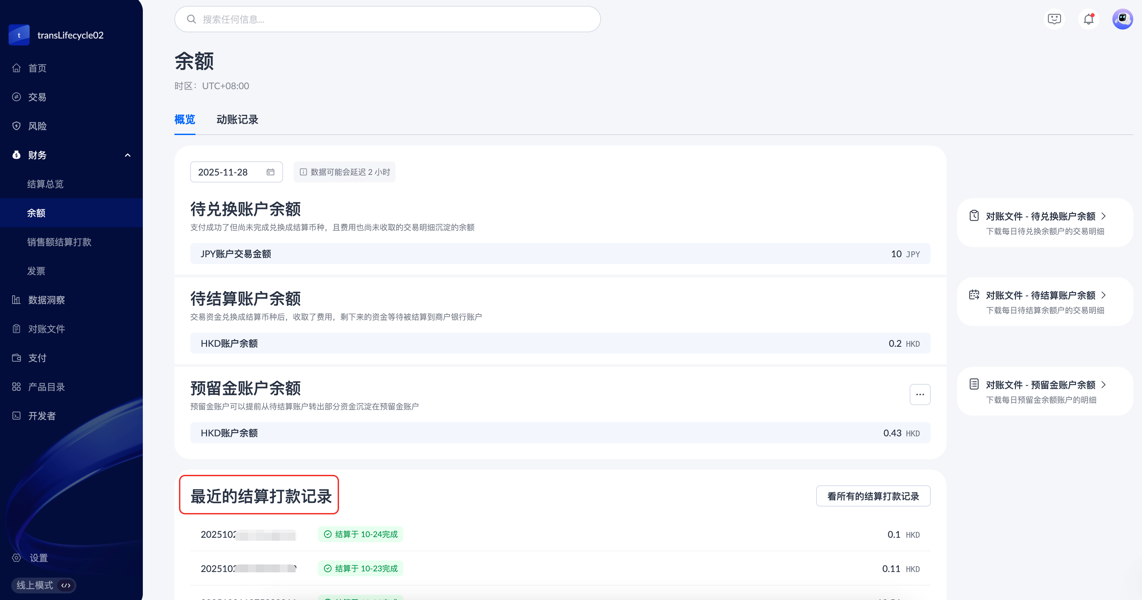
Task: Open the 对账文件 - 预留金账户余额 link
Action: coord(1040,385)
